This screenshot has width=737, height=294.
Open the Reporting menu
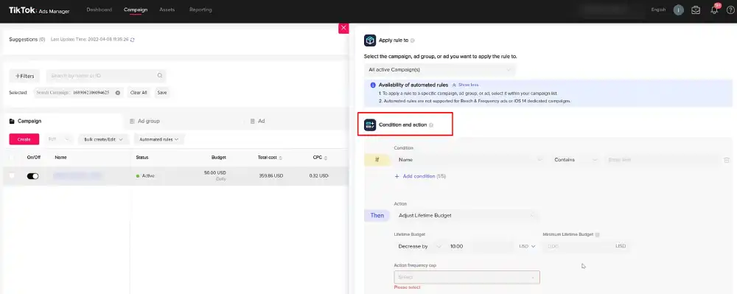(x=200, y=10)
